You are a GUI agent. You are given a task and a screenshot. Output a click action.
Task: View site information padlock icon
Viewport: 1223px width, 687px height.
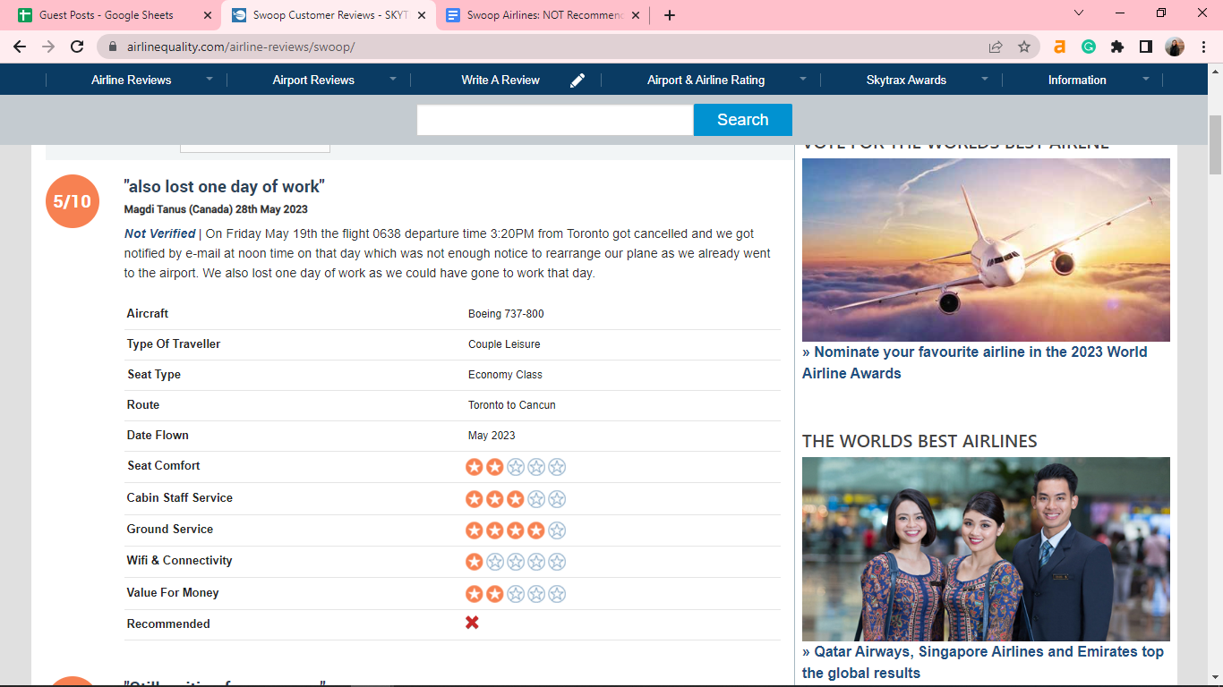point(114,47)
